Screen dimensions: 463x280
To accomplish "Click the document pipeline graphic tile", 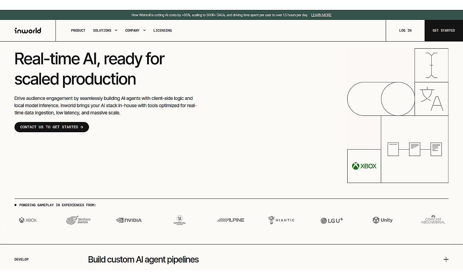I will coord(415,149).
